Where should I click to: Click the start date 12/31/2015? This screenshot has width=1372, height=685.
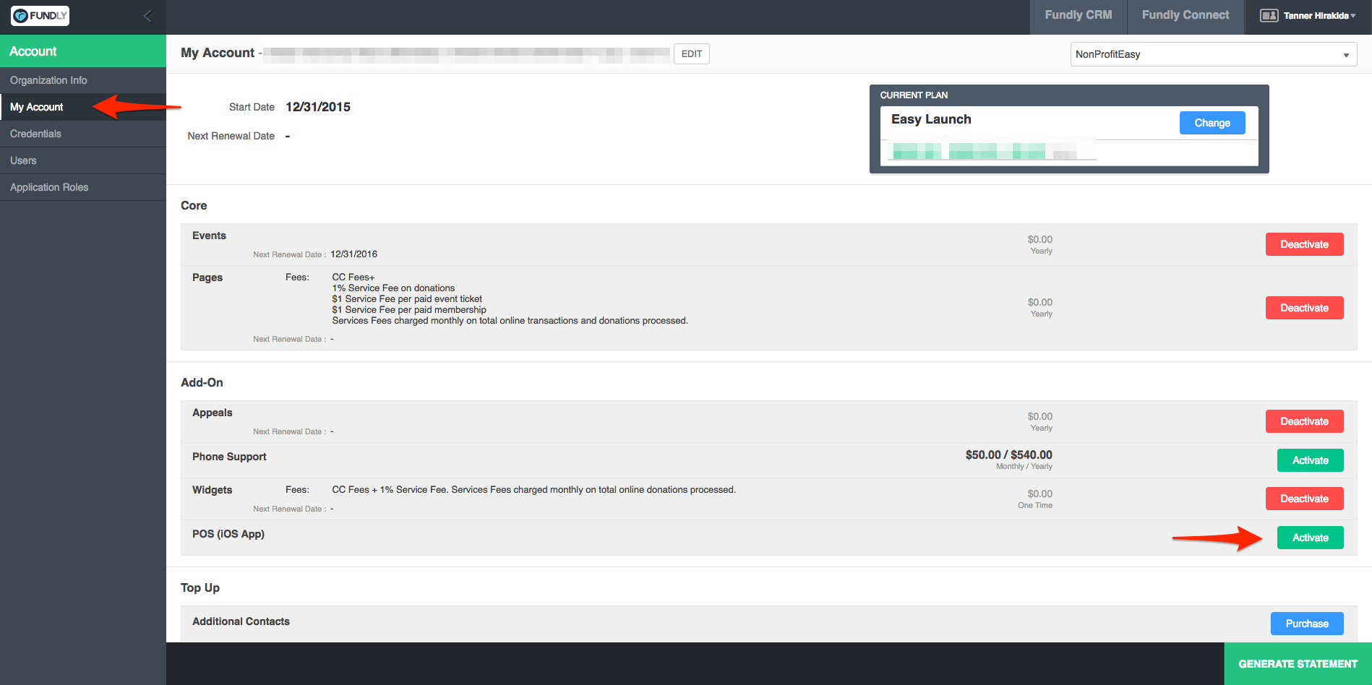click(x=318, y=107)
